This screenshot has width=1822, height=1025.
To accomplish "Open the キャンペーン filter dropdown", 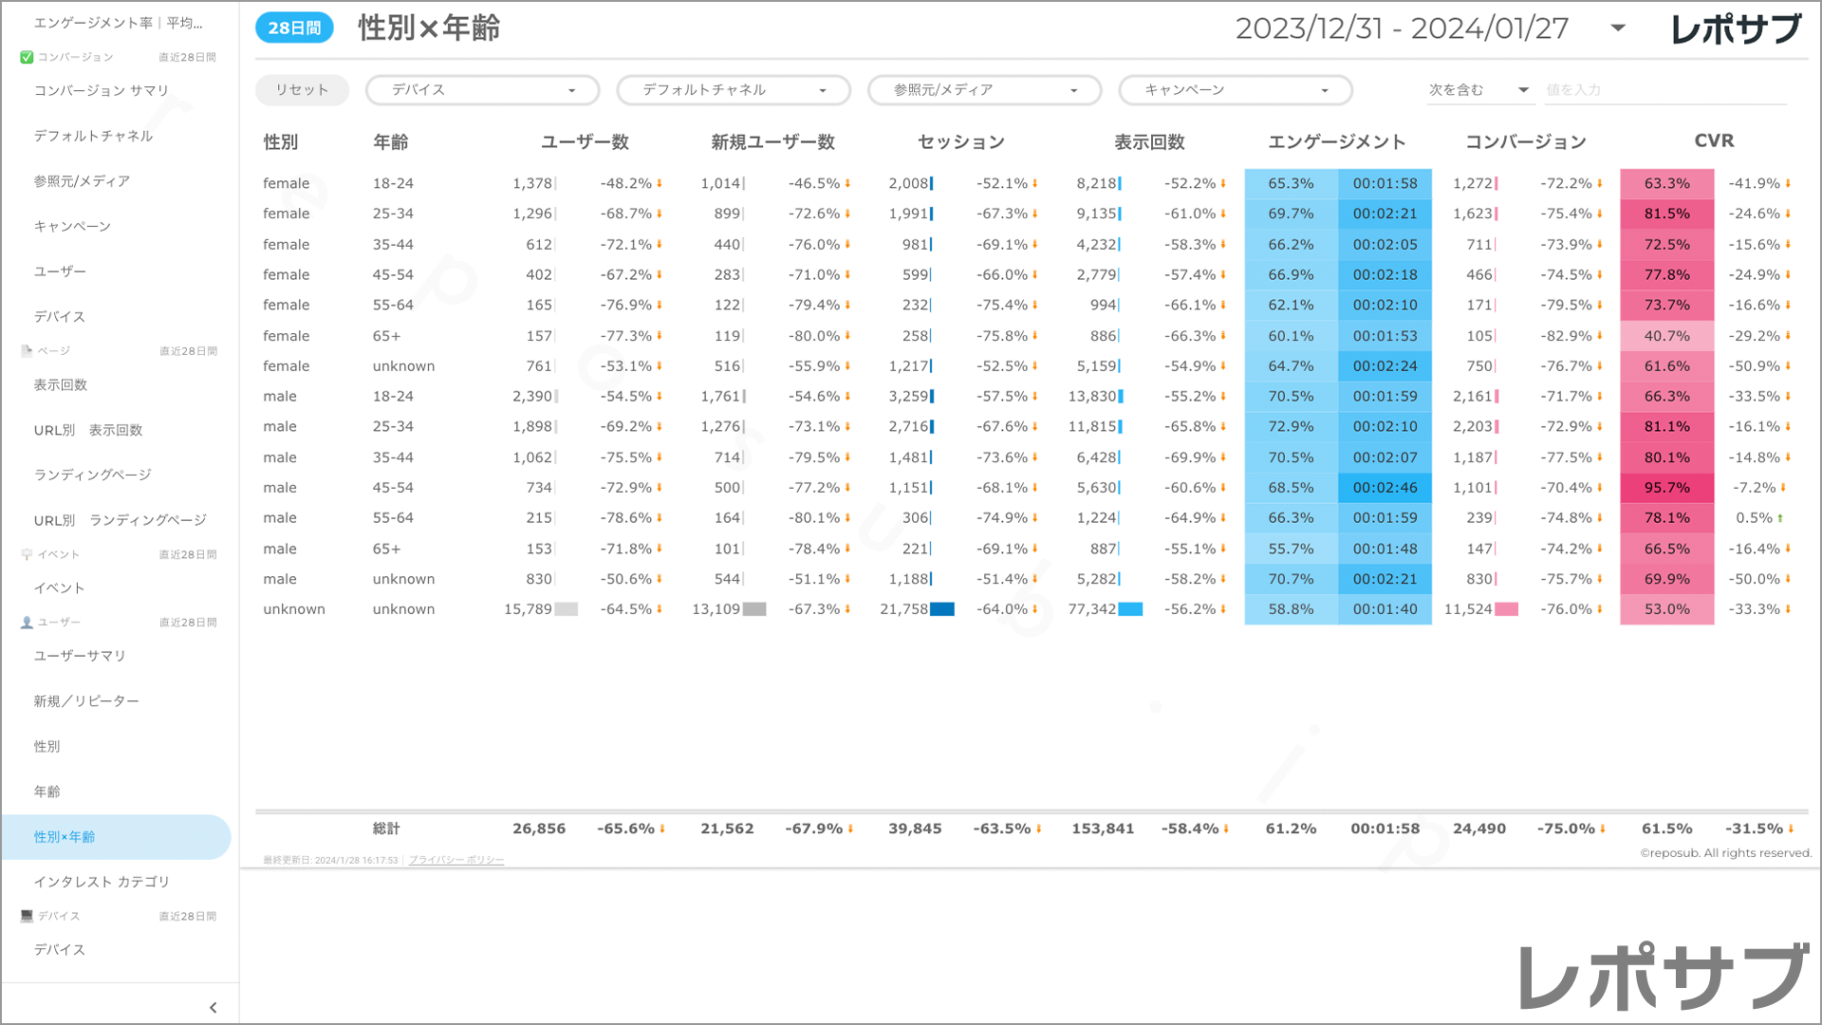I will click(x=1236, y=90).
